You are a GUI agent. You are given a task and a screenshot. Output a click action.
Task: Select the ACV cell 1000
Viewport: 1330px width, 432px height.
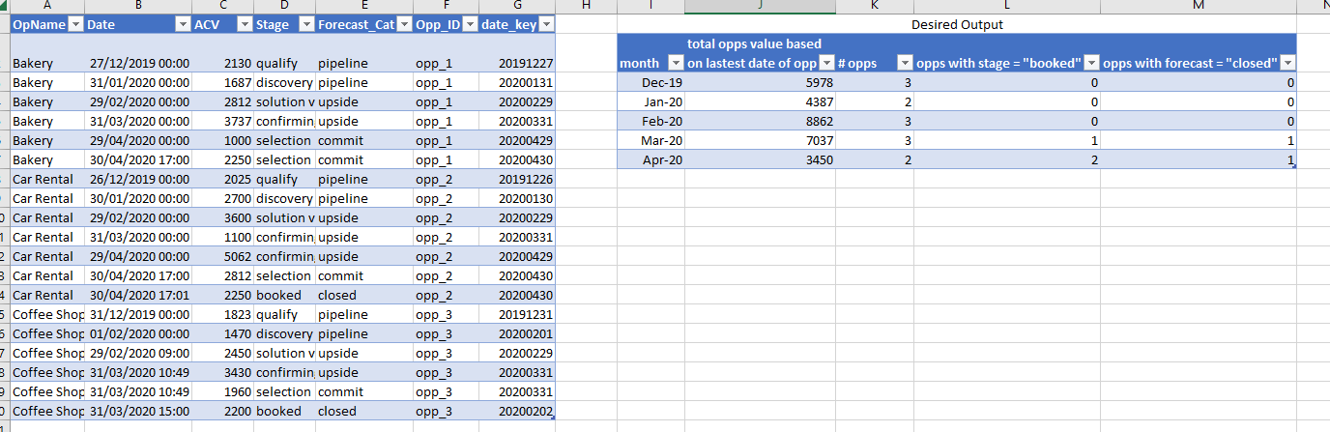tap(222, 140)
